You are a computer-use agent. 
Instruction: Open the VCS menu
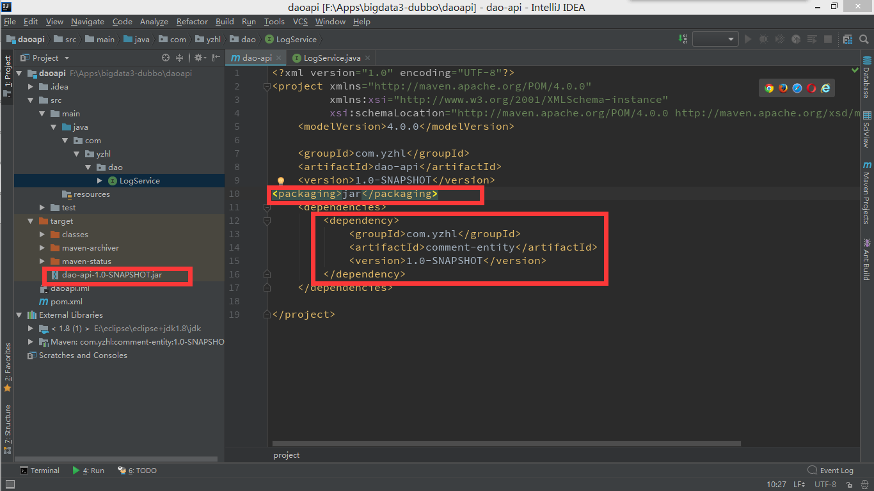tap(300, 22)
